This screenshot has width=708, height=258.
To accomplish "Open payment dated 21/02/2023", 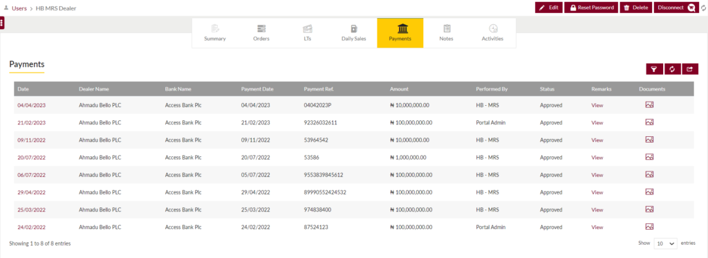I will click(x=32, y=122).
